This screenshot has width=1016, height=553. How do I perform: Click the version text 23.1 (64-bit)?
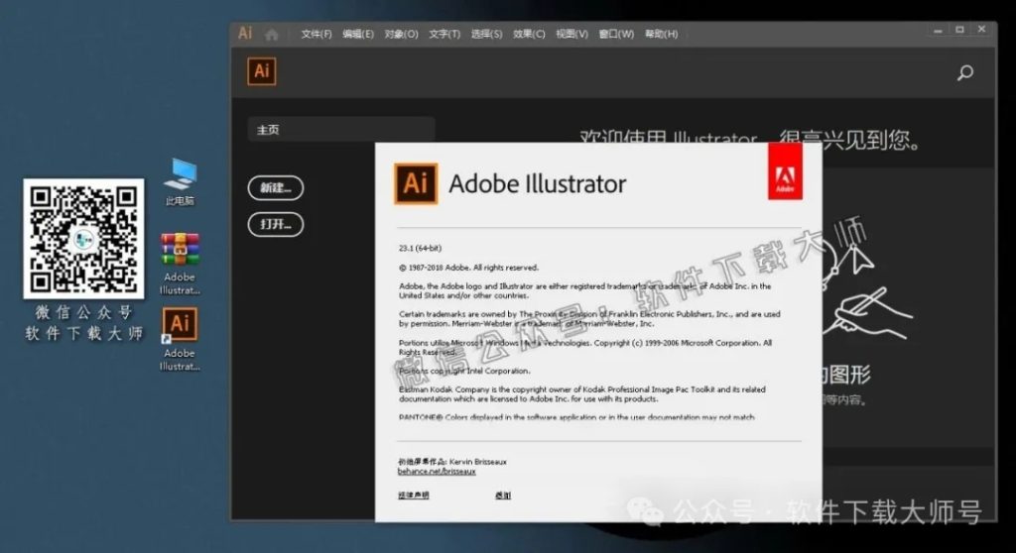[420, 248]
